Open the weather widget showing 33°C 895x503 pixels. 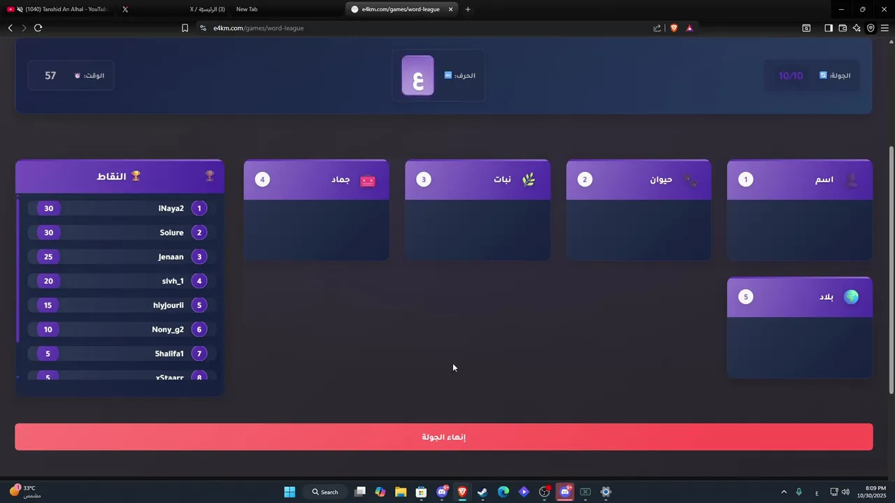(x=25, y=492)
